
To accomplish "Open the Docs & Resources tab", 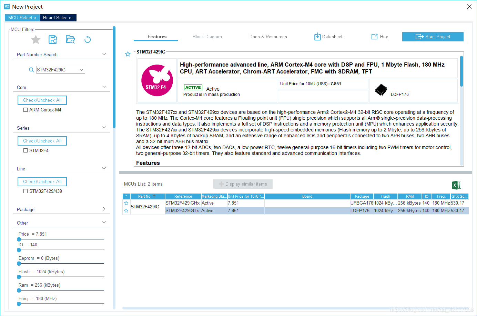I will coord(268,37).
